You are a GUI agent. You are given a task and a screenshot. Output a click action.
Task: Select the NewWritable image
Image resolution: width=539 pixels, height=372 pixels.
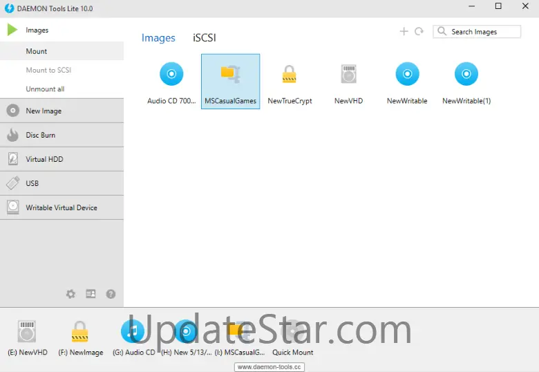coord(407,82)
